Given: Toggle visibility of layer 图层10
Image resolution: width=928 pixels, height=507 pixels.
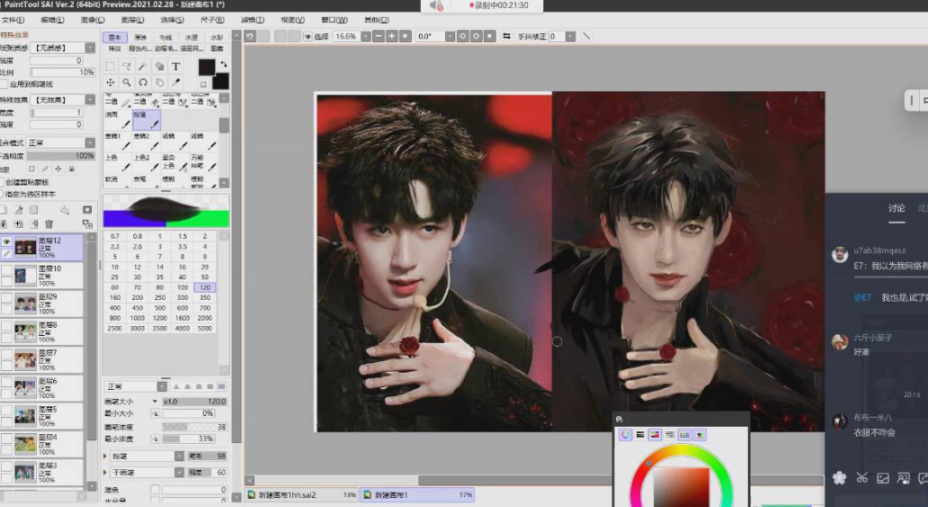Looking at the screenshot, I should pos(7,270).
